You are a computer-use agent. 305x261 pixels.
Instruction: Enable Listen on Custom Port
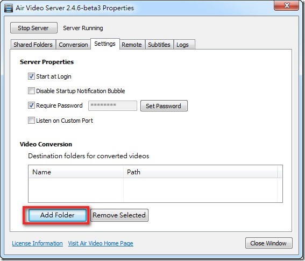[x=31, y=121]
